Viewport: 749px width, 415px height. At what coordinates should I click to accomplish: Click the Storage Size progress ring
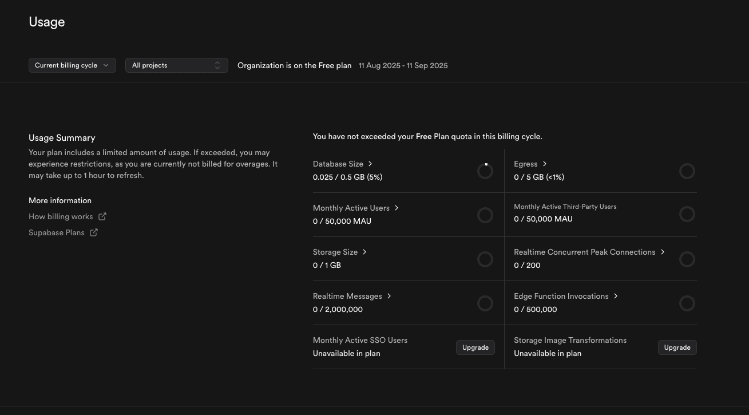point(485,259)
